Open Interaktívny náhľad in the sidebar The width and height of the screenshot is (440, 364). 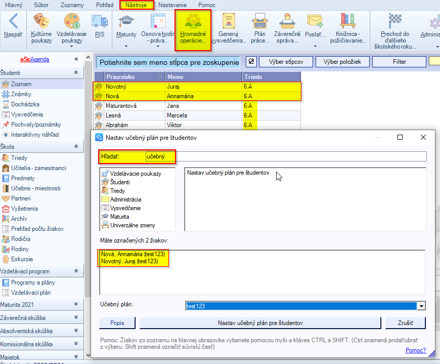[x=35, y=135]
